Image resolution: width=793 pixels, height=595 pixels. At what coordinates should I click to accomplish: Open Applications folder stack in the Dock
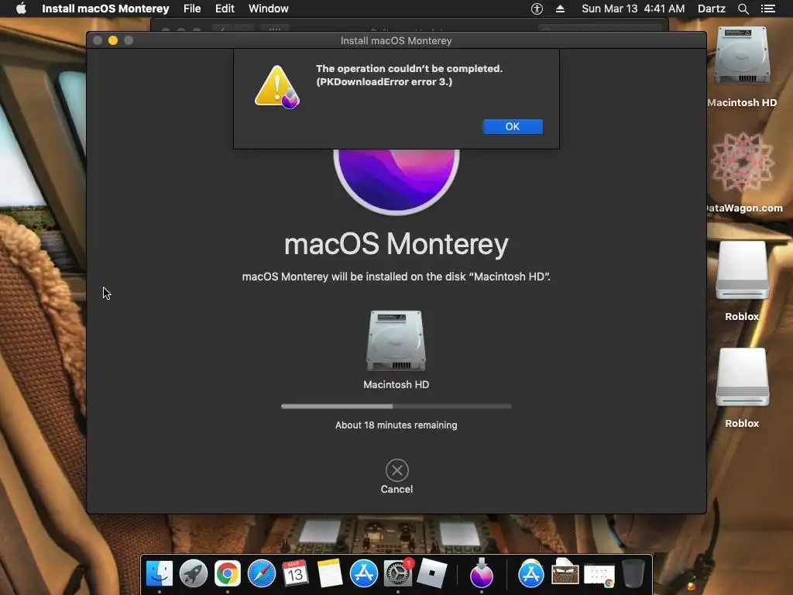point(531,573)
